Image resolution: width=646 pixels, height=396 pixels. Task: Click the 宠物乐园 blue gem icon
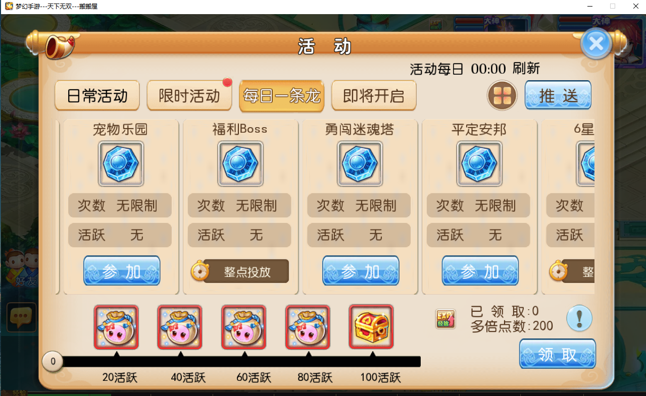(x=121, y=163)
